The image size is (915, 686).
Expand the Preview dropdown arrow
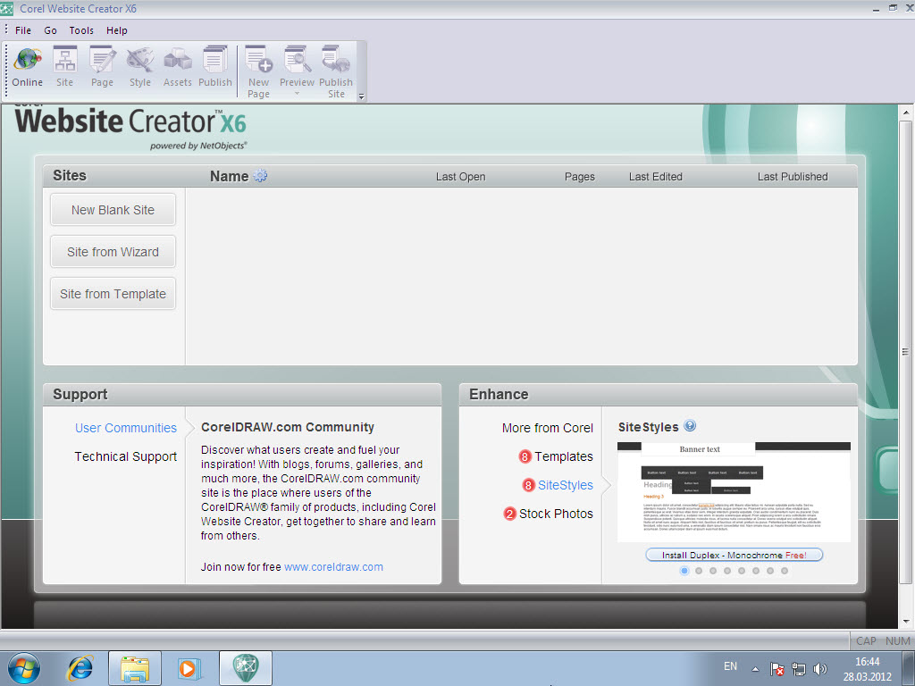(298, 94)
